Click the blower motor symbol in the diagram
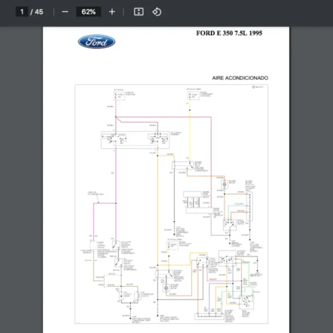Screen dimensions: 333x333 tap(224, 183)
